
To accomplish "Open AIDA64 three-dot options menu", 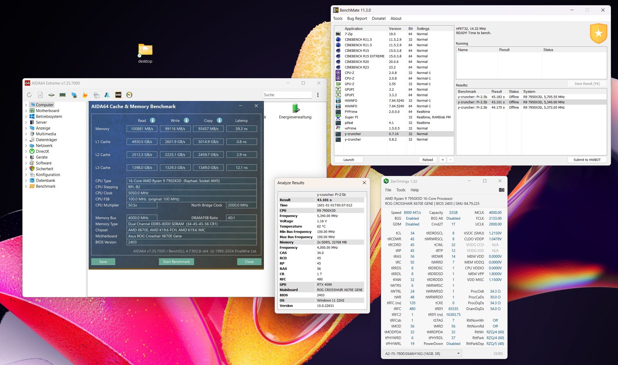I will pyautogui.click(x=318, y=95).
